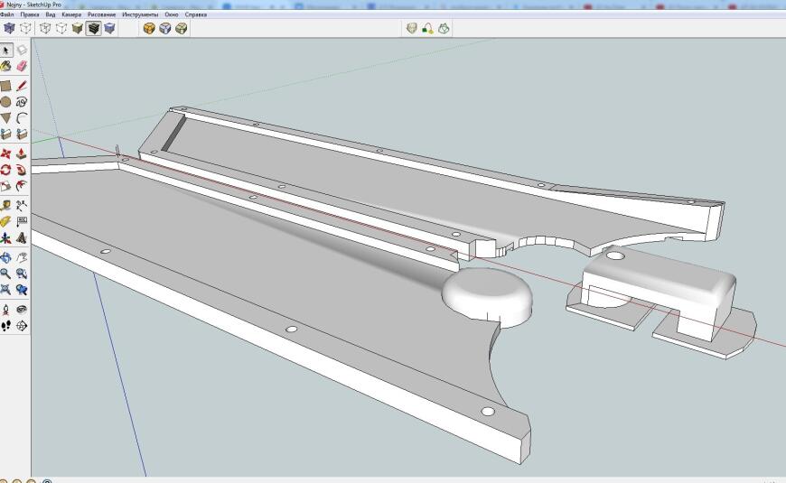Select the arrow Select tool
The width and height of the screenshot is (786, 483).
[x=6, y=51]
